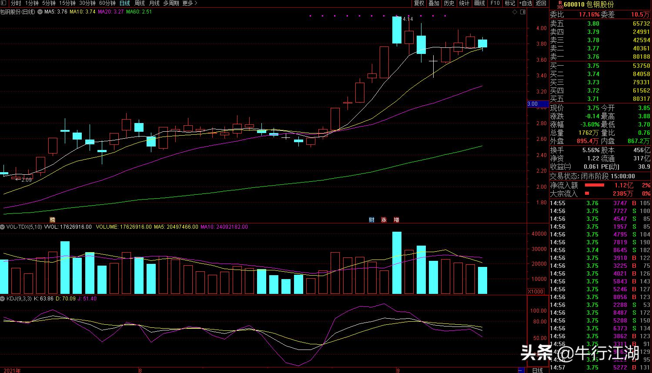Click the 财 event marker on chart
The height and width of the screenshot is (373, 652).
click(x=371, y=220)
